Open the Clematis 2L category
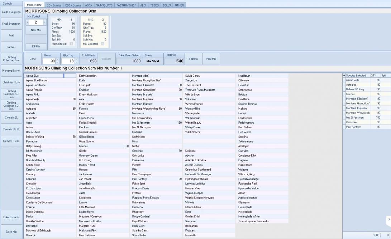This screenshot has width=391, height=239. (11, 118)
